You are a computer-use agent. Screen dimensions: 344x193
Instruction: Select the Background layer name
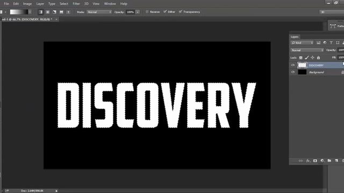click(317, 72)
